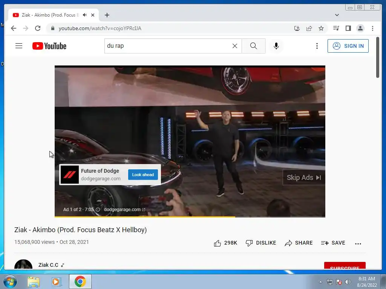
Task: Open the ad info icon beside 7:05
Action: click(98, 210)
